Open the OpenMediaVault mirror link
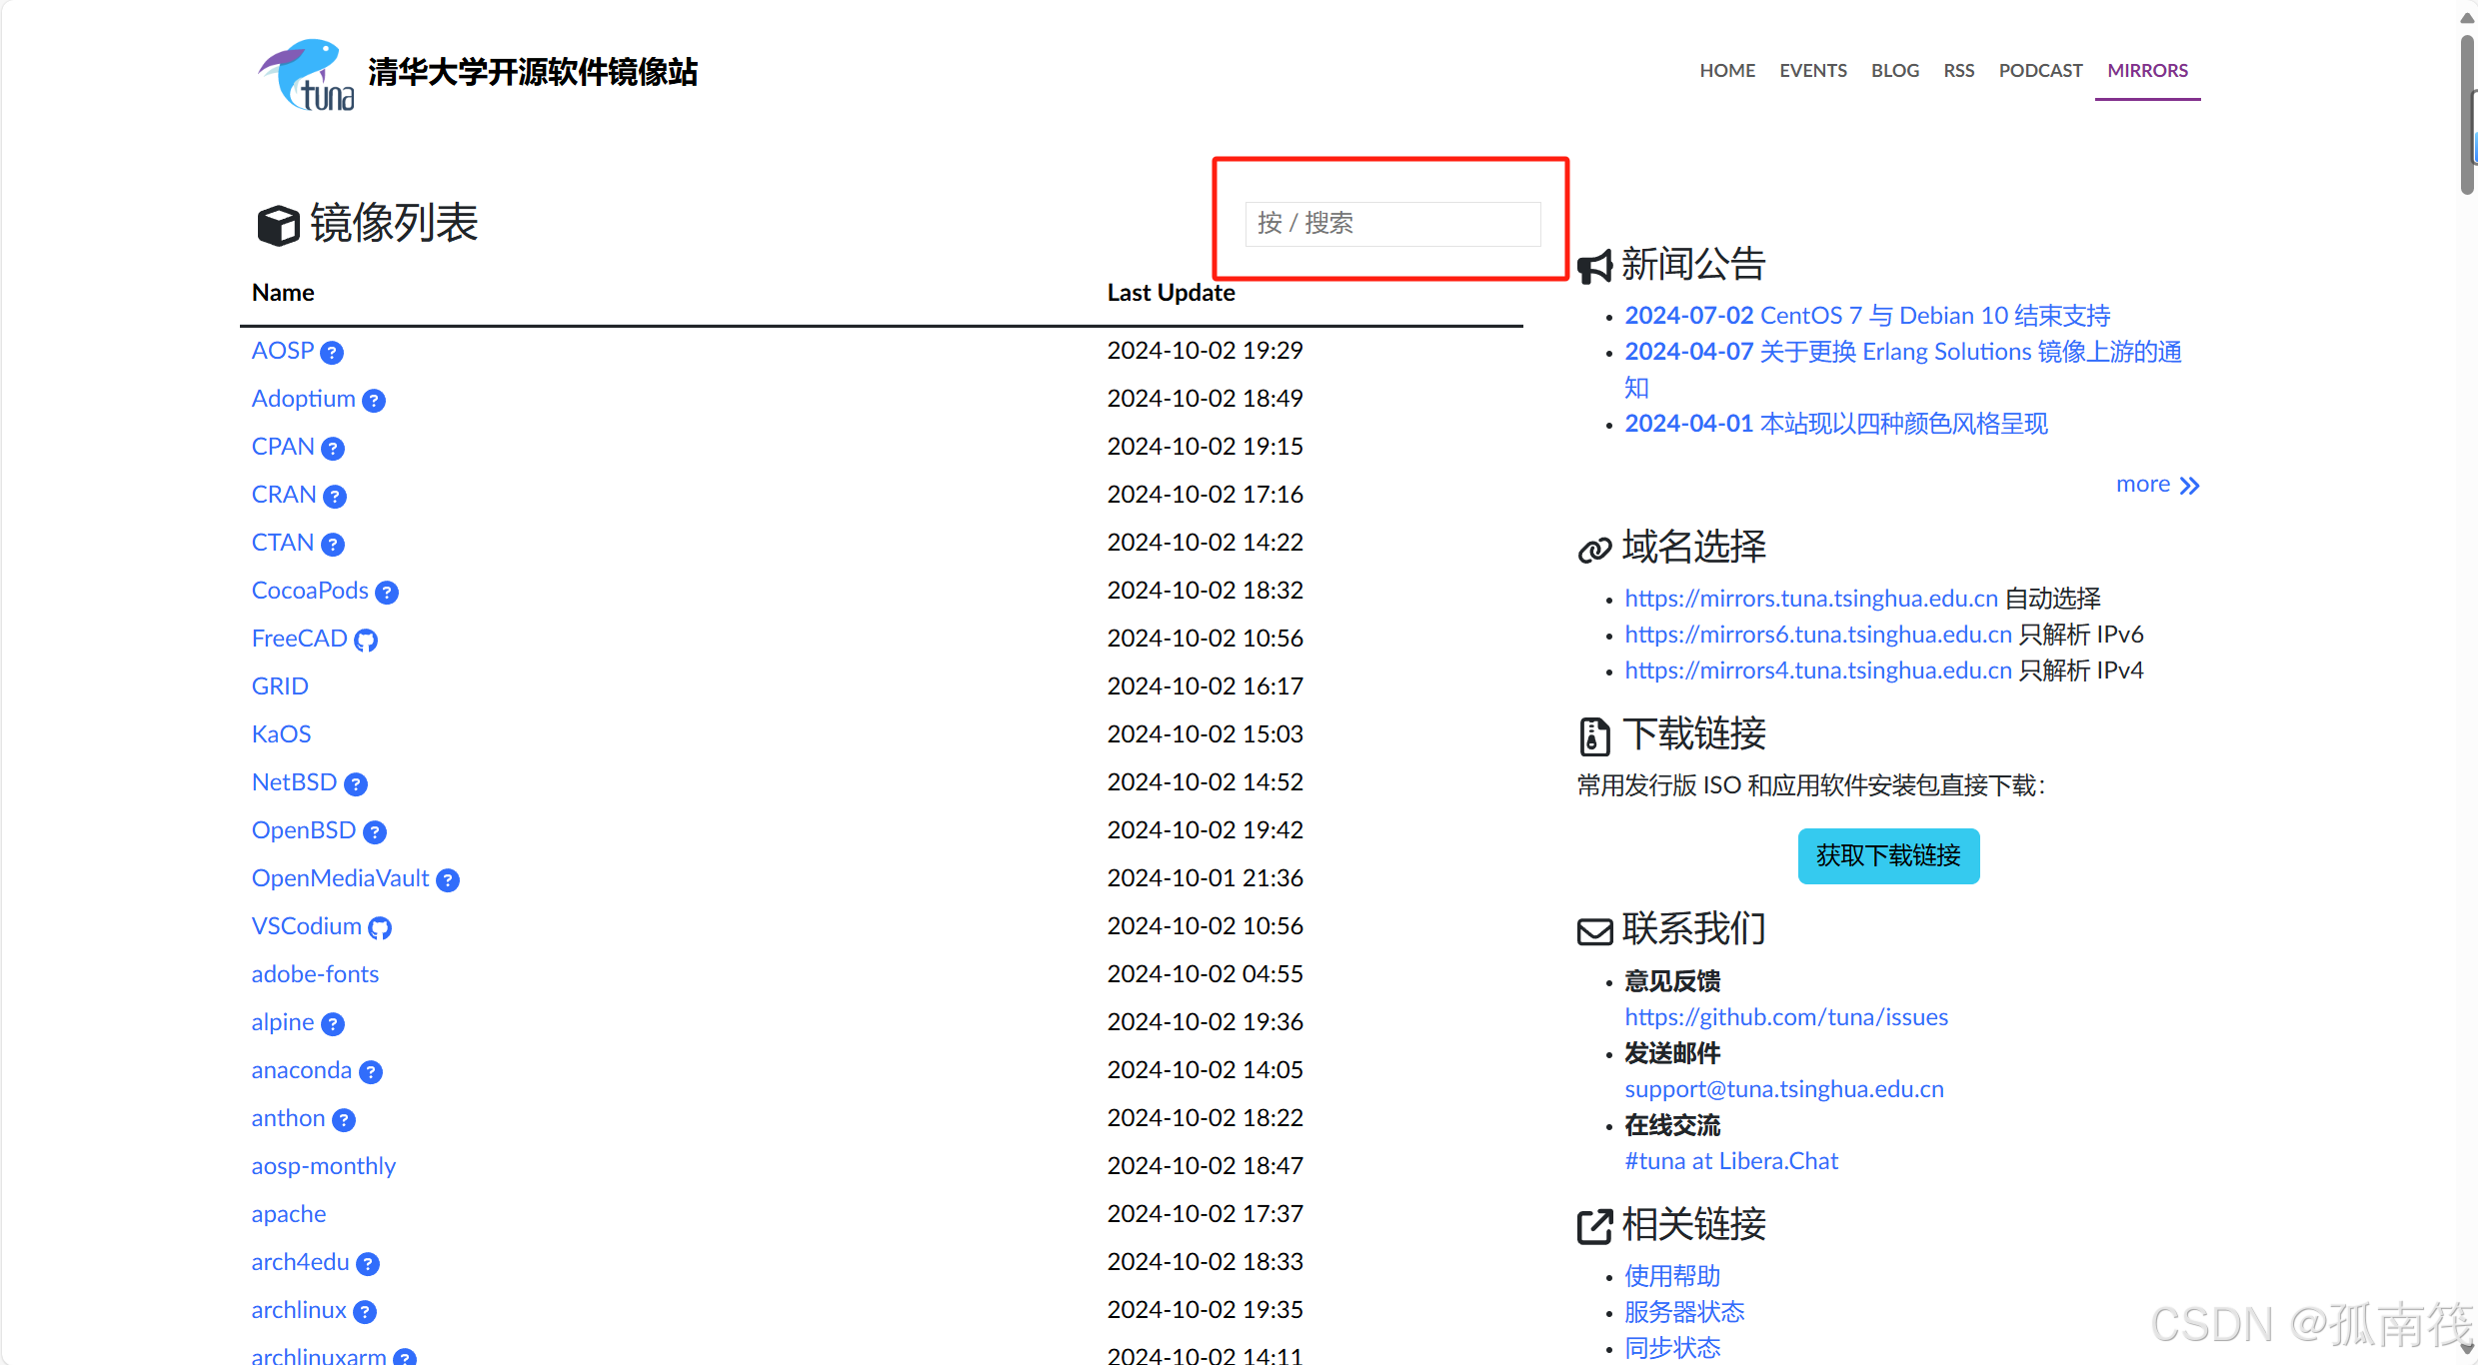Viewport: 2478px width, 1365px height. (340, 878)
